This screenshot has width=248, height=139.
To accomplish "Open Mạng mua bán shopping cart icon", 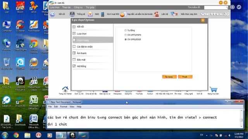I will tap(214, 89).
